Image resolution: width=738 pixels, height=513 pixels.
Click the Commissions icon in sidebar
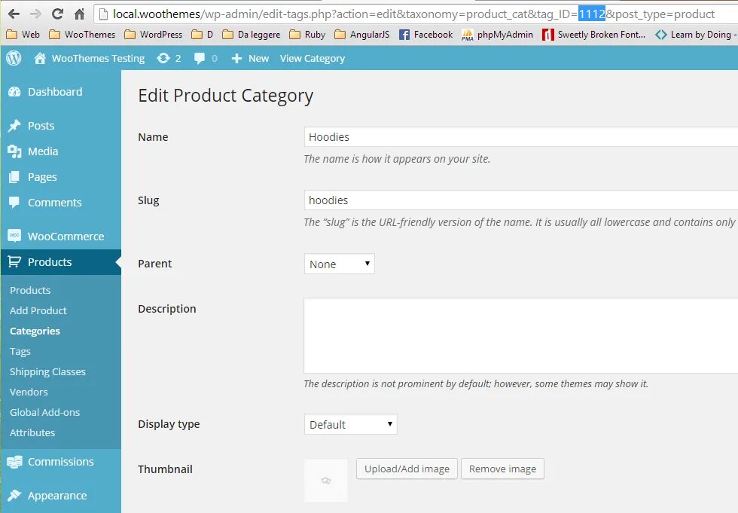pos(14,462)
